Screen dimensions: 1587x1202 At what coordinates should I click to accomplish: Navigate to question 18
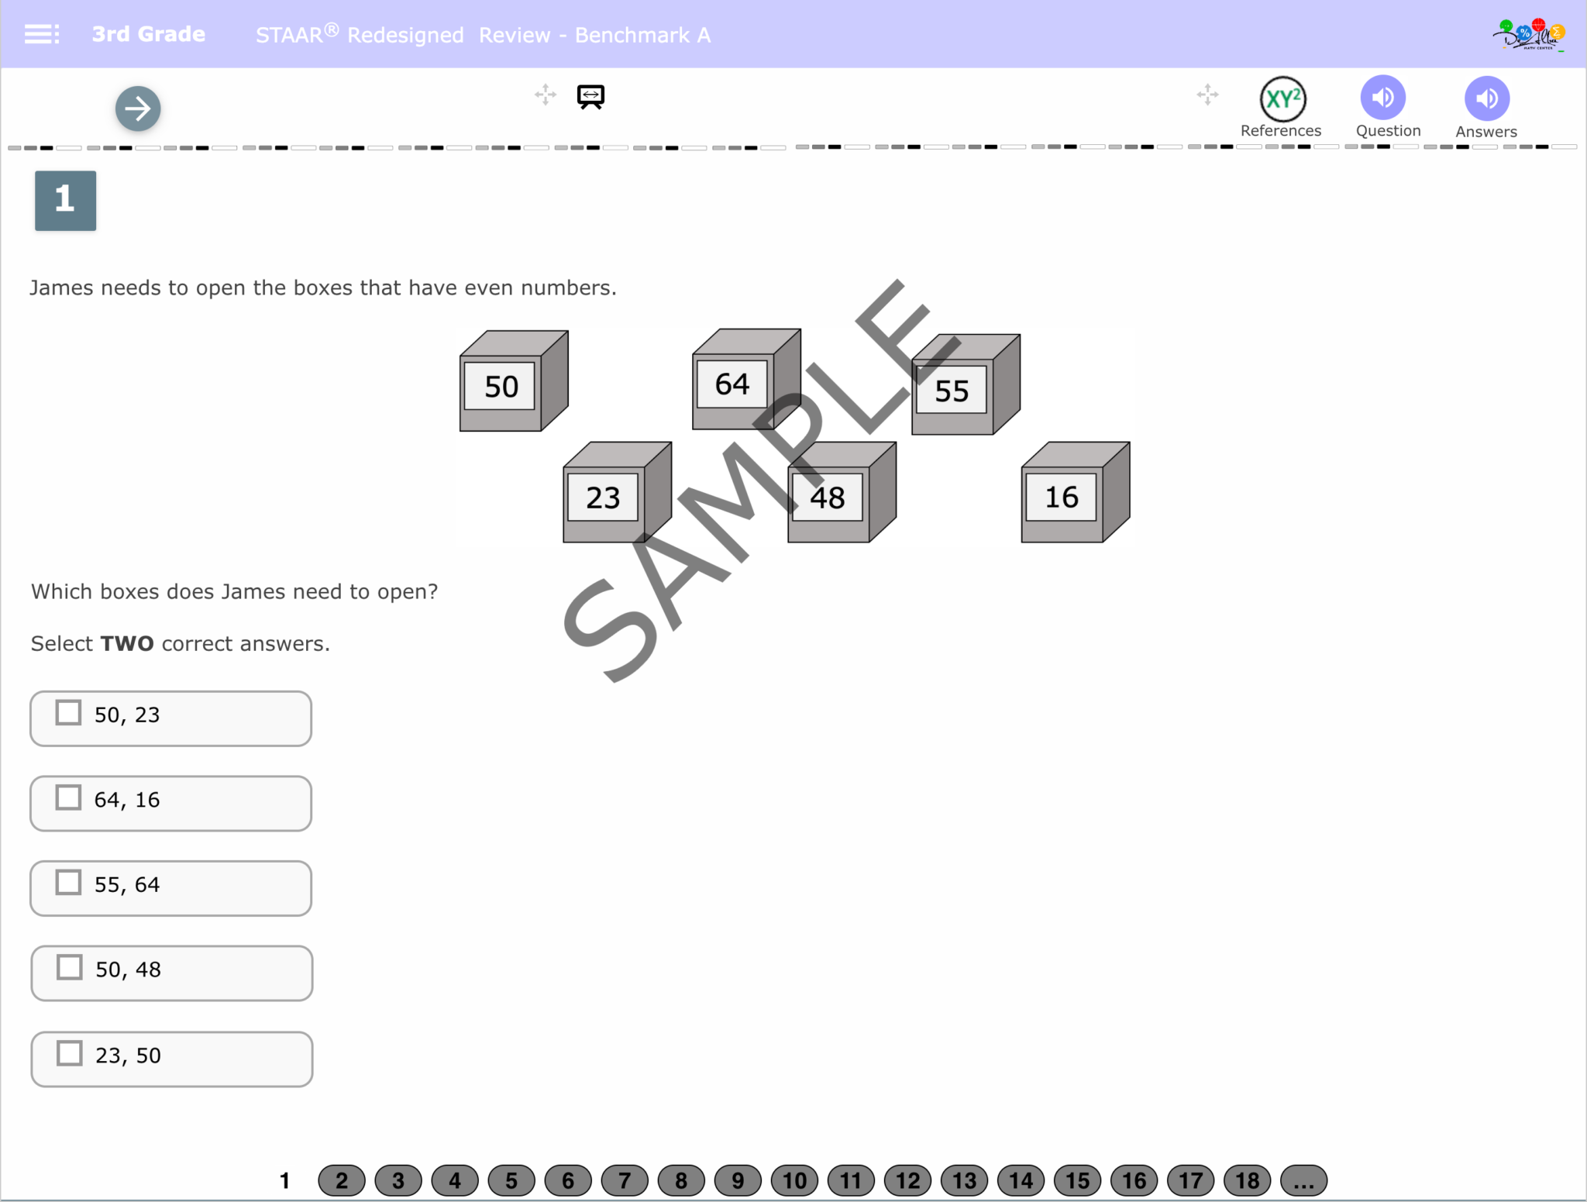point(1247,1180)
